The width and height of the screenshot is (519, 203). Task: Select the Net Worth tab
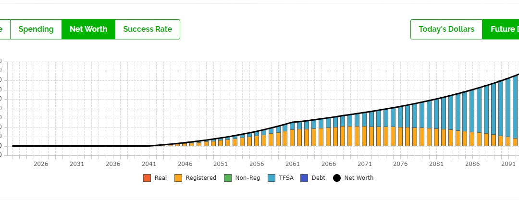point(88,29)
